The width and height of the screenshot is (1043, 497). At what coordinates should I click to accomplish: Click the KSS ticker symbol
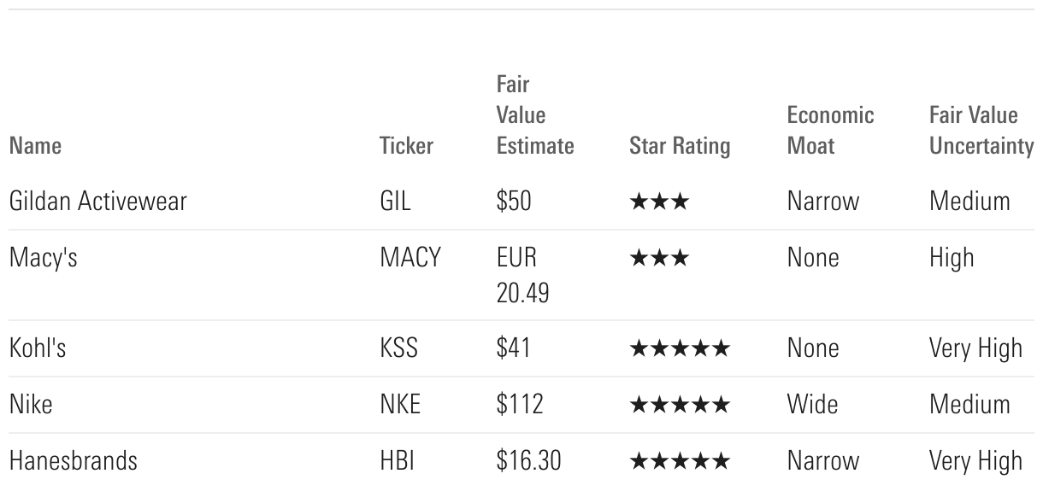point(398,348)
